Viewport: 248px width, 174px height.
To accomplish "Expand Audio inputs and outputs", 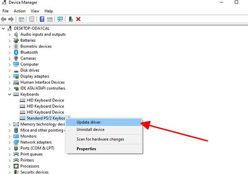I will tap(10, 35).
